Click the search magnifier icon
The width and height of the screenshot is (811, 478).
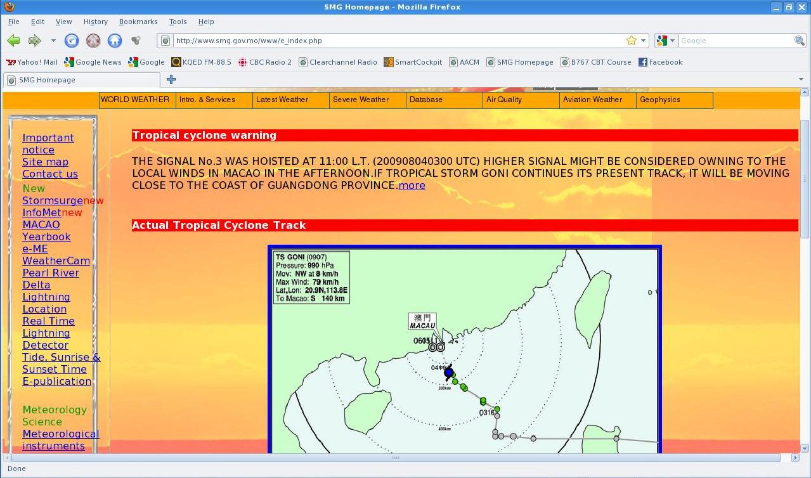point(800,41)
